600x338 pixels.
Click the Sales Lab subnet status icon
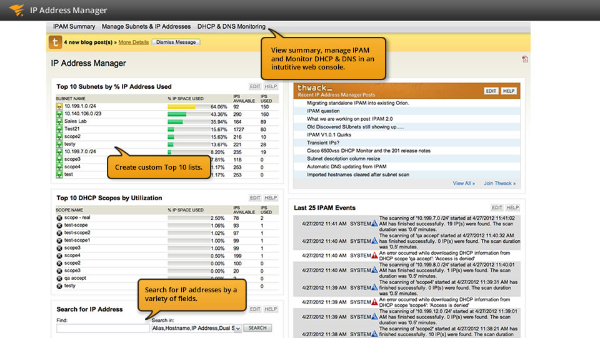[59, 121]
